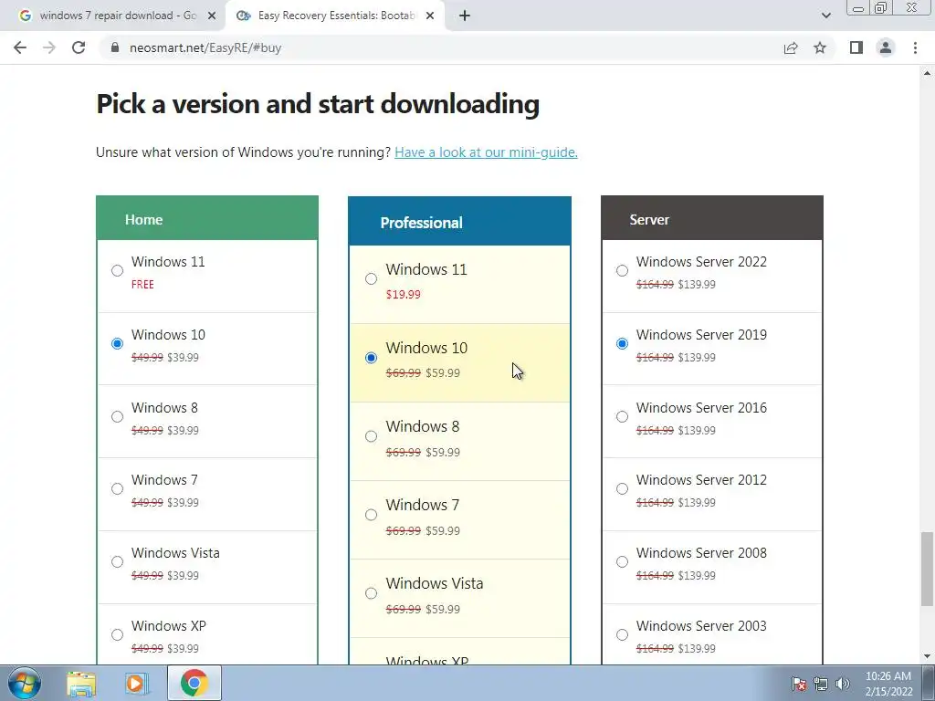
Task: Open the mini-guide link
Action: pos(486,152)
